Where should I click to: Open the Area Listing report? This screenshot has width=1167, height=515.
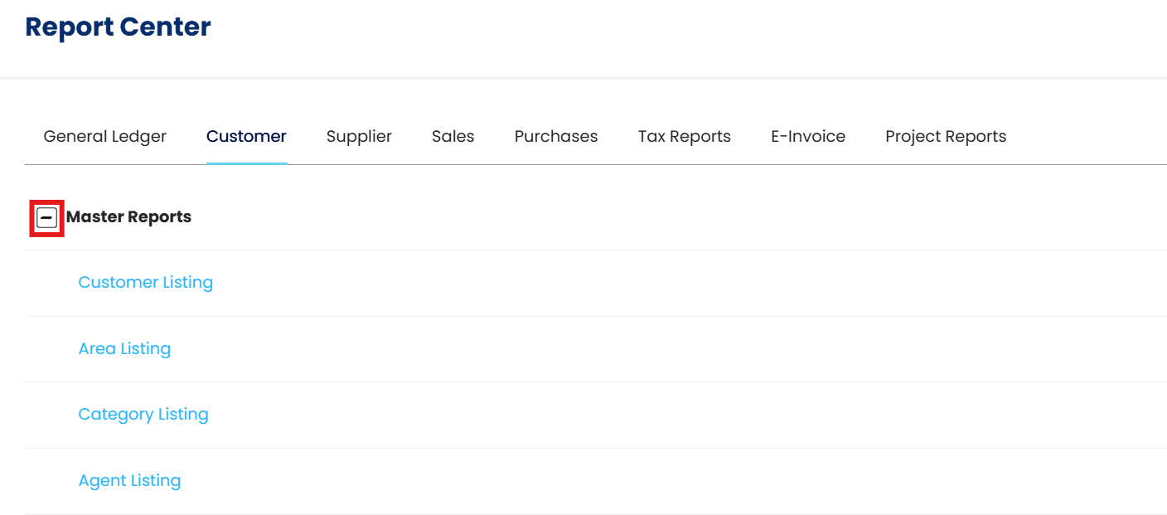(124, 349)
